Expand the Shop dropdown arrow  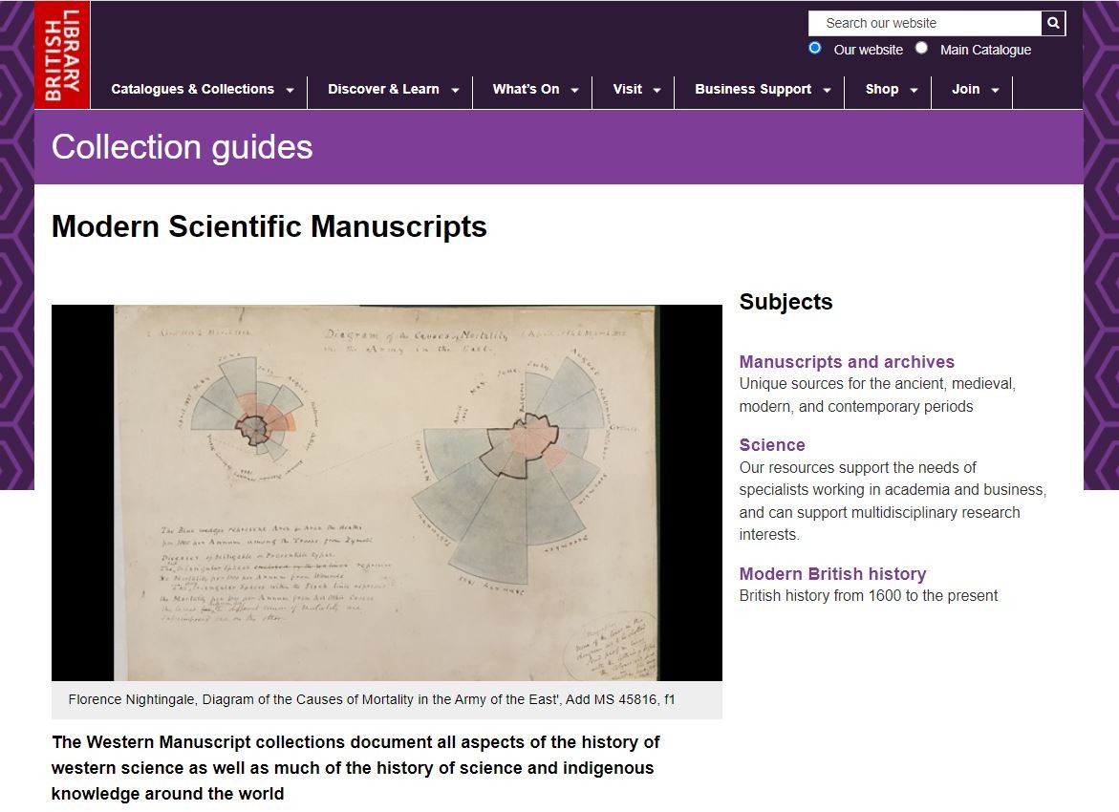coord(914,91)
